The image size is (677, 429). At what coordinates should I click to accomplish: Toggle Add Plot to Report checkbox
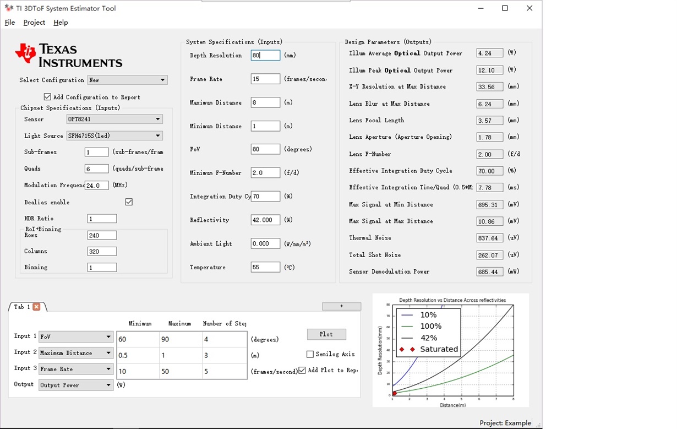tap(302, 370)
